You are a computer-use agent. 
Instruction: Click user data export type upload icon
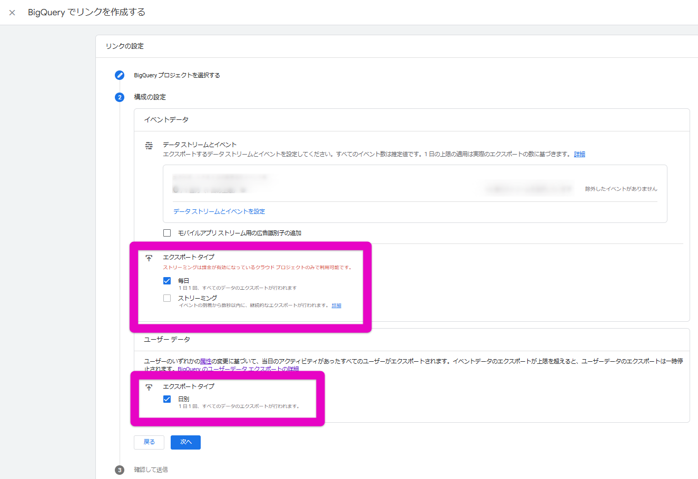coord(149,387)
